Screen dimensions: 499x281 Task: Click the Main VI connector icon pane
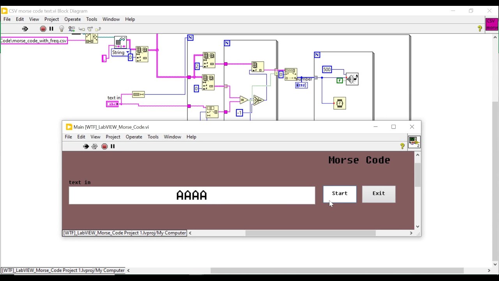[x=414, y=142]
